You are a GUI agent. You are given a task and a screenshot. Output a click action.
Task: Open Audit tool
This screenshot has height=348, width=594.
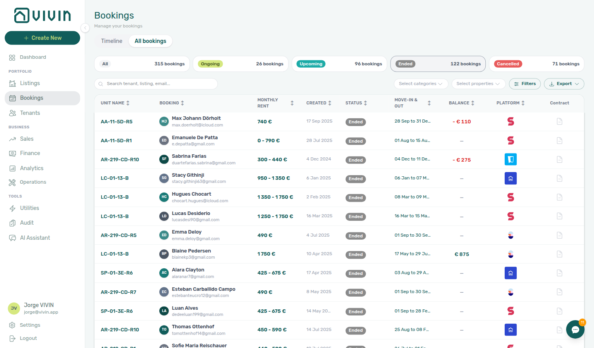[x=43, y=223]
